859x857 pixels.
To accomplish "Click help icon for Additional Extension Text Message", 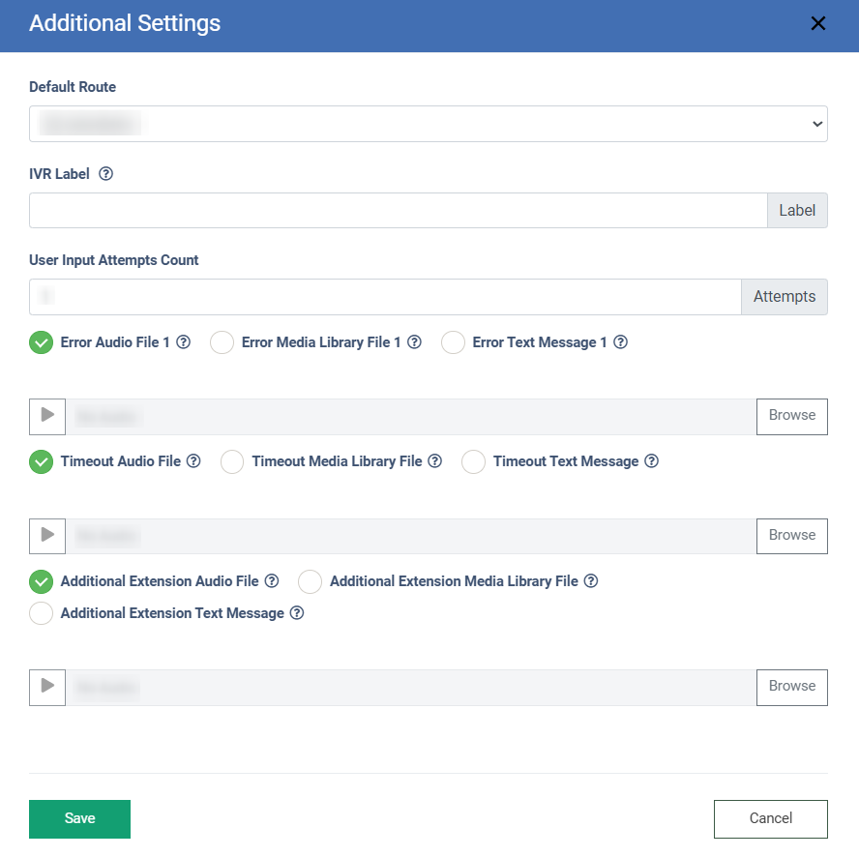I will [x=297, y=613].
